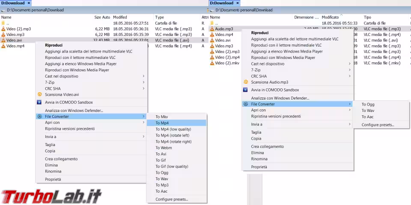The image size is (411, 205).
Task: Expand Cast nel dispositivo arrow in Video.avi menu
Action: tap(143, 76)
